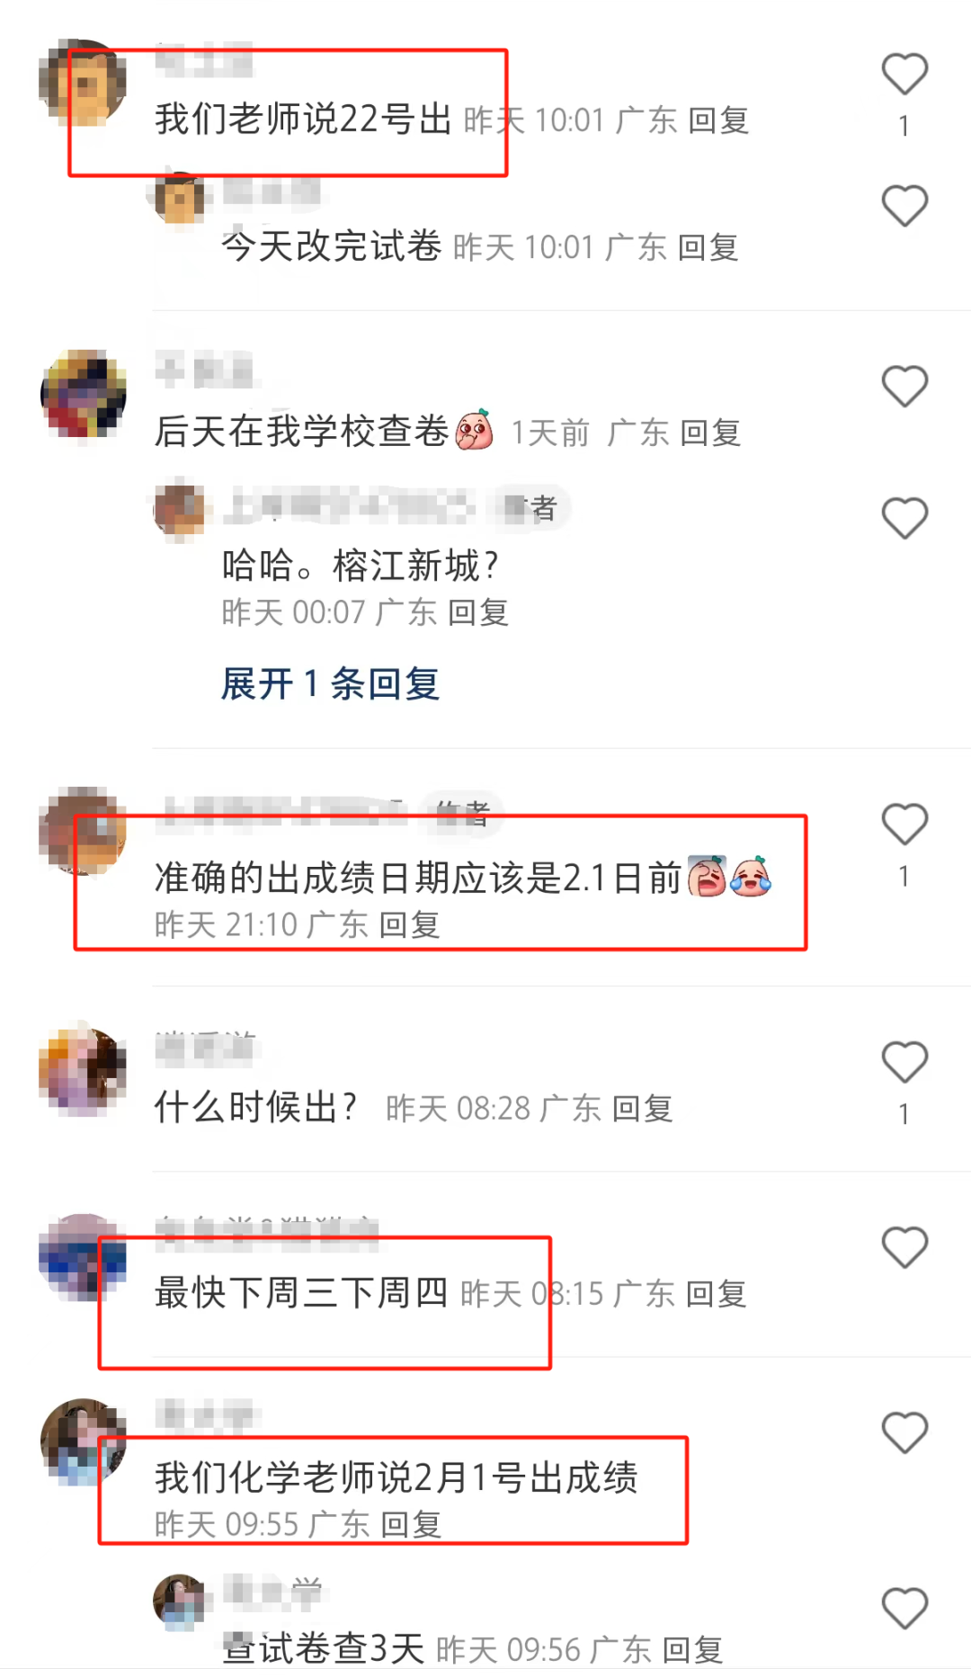Like the comment '最快下周三下周四'
This screenshot has width=971, height=1677.
click(904, 1247)
